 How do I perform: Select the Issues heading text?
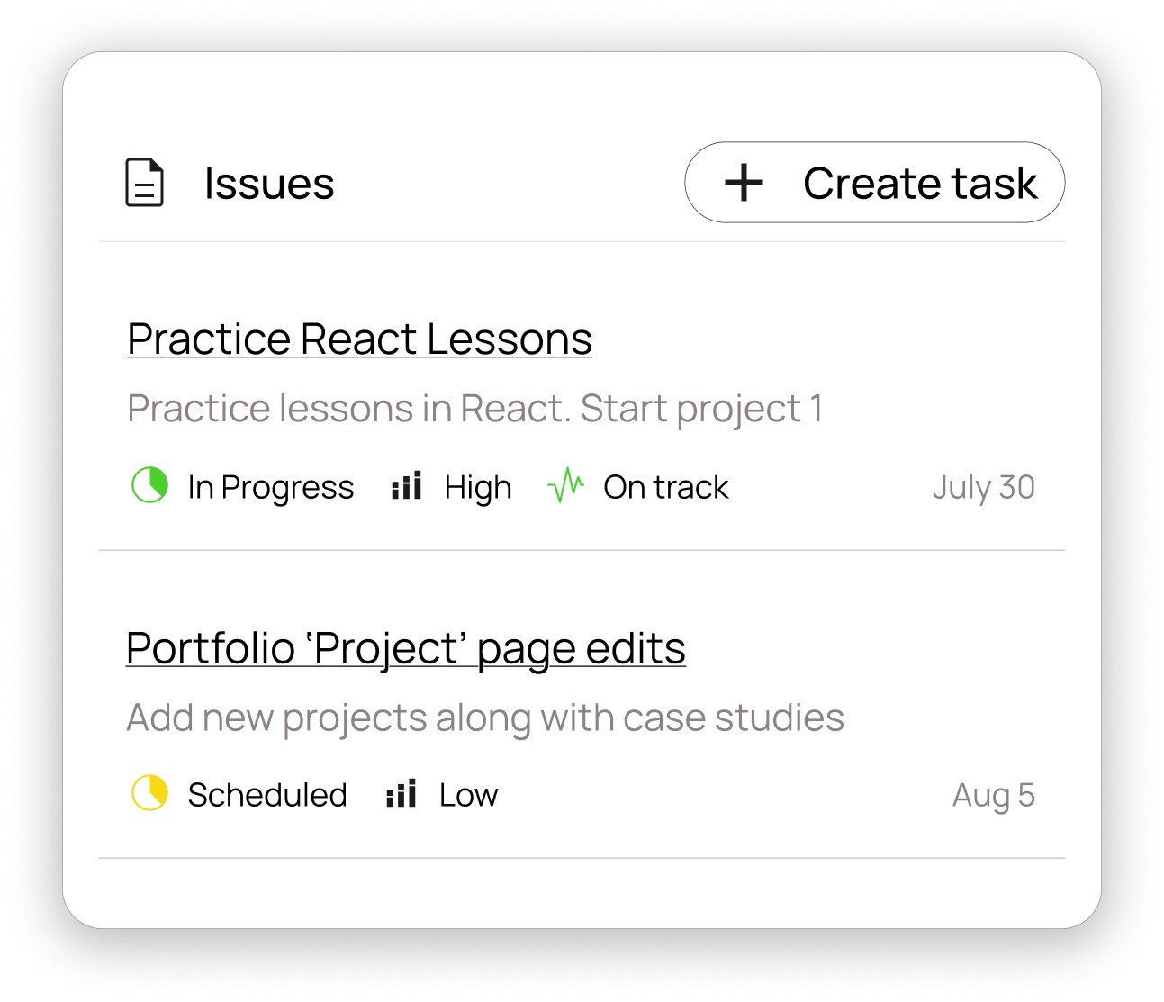tap(269, 184)
